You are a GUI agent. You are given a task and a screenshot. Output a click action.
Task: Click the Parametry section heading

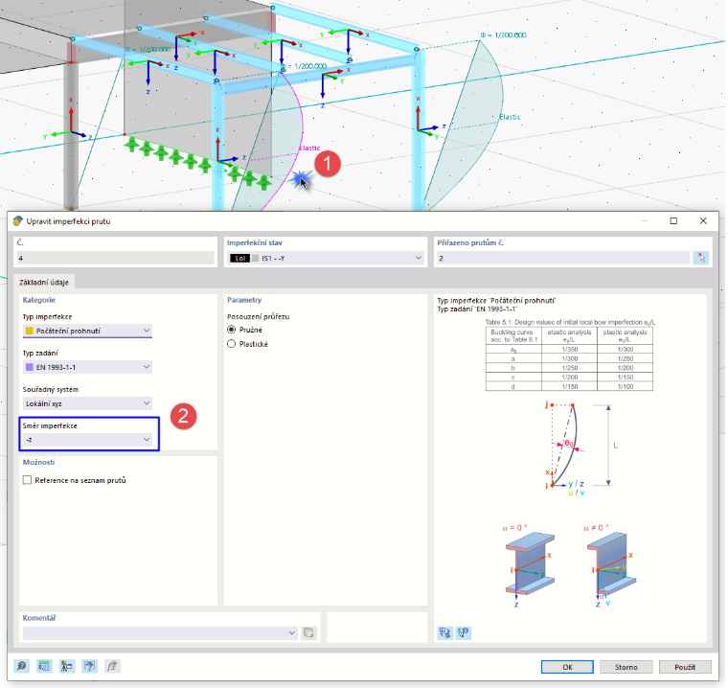point(244,300)
